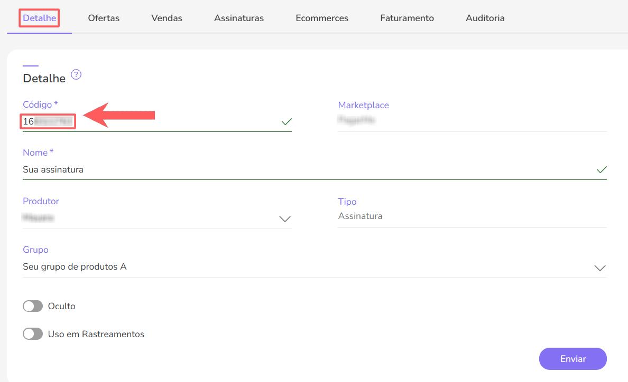Image resolution: width=628 pixels, height=382 pixels.
Task: Open the Vendas tab
Action: point(167,18)
